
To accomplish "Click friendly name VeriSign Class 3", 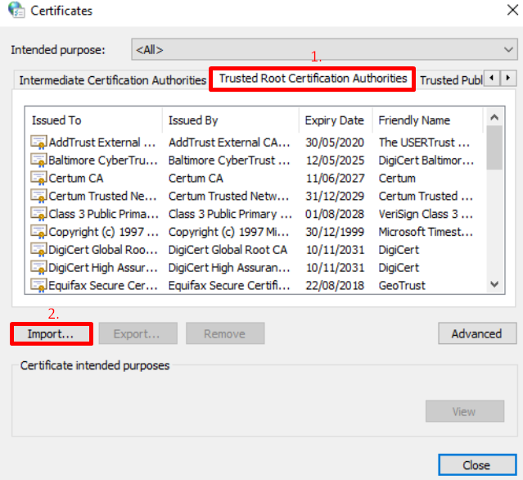I will click(x=426, y=214).
